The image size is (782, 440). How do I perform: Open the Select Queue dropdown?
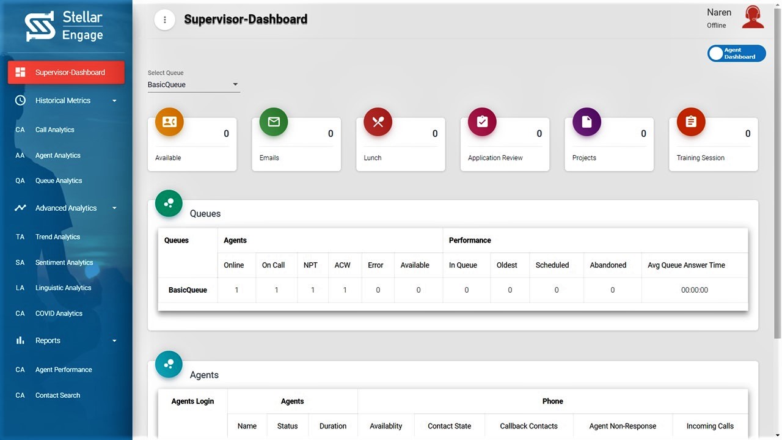point(193,85)
